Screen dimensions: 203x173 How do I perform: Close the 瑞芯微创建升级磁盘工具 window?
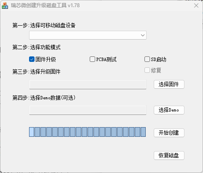196,5
